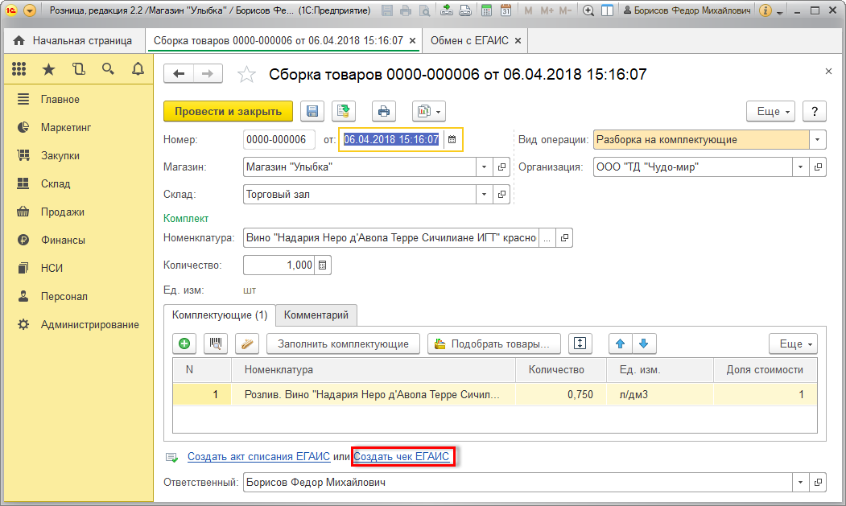Click Заполнить комплектующие button
The width and height of the screenshot is (846, 506).
(x=343, y=344)
